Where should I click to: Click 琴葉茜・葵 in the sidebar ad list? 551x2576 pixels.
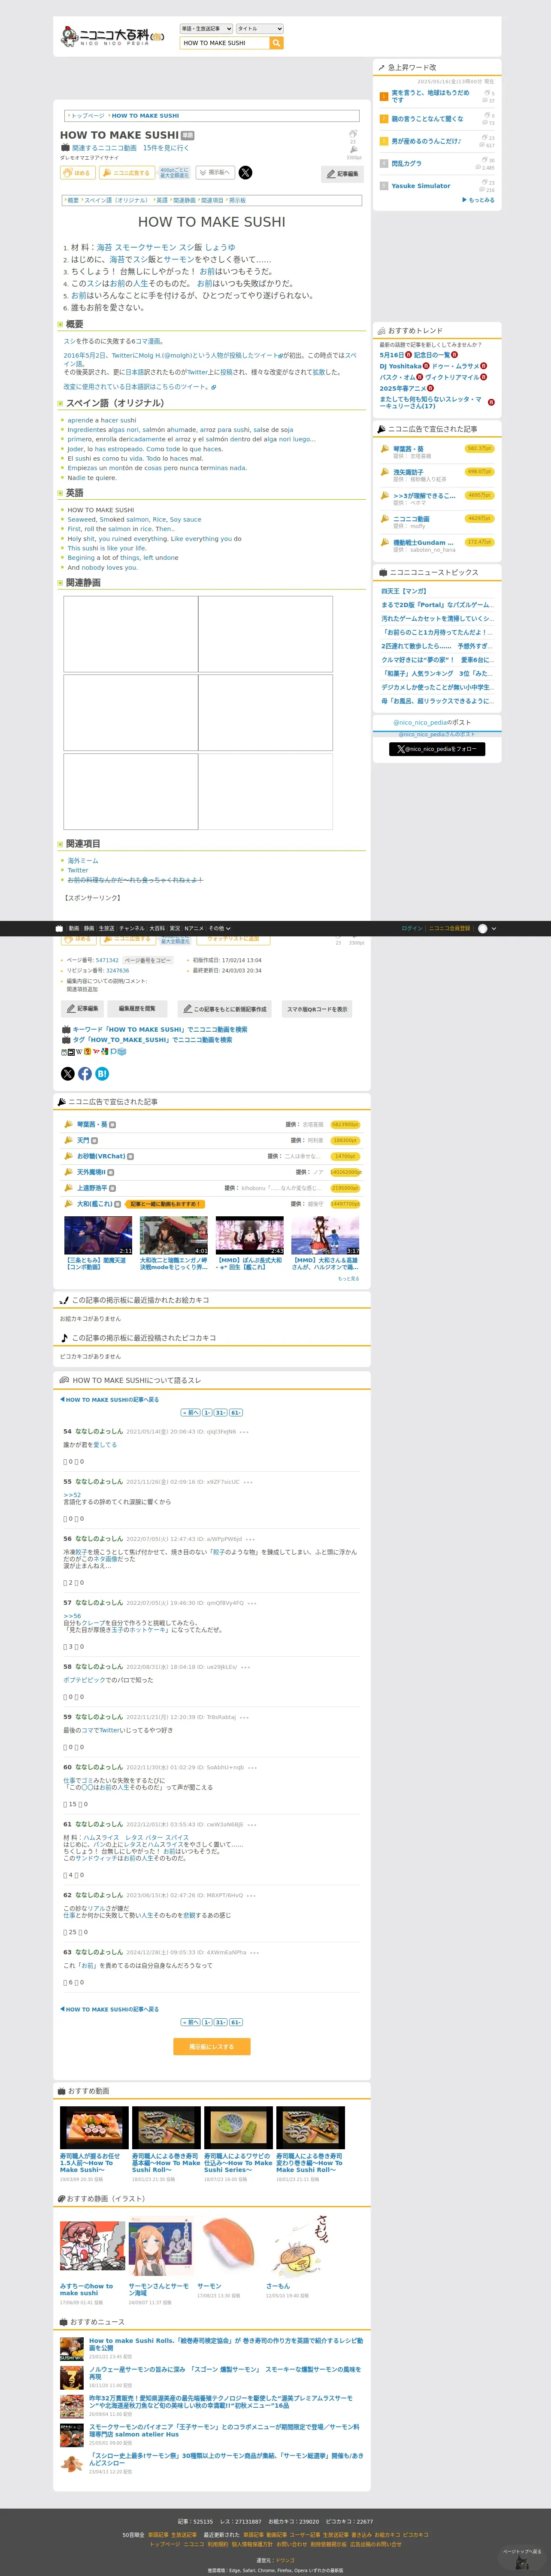[x=408, y=449]
